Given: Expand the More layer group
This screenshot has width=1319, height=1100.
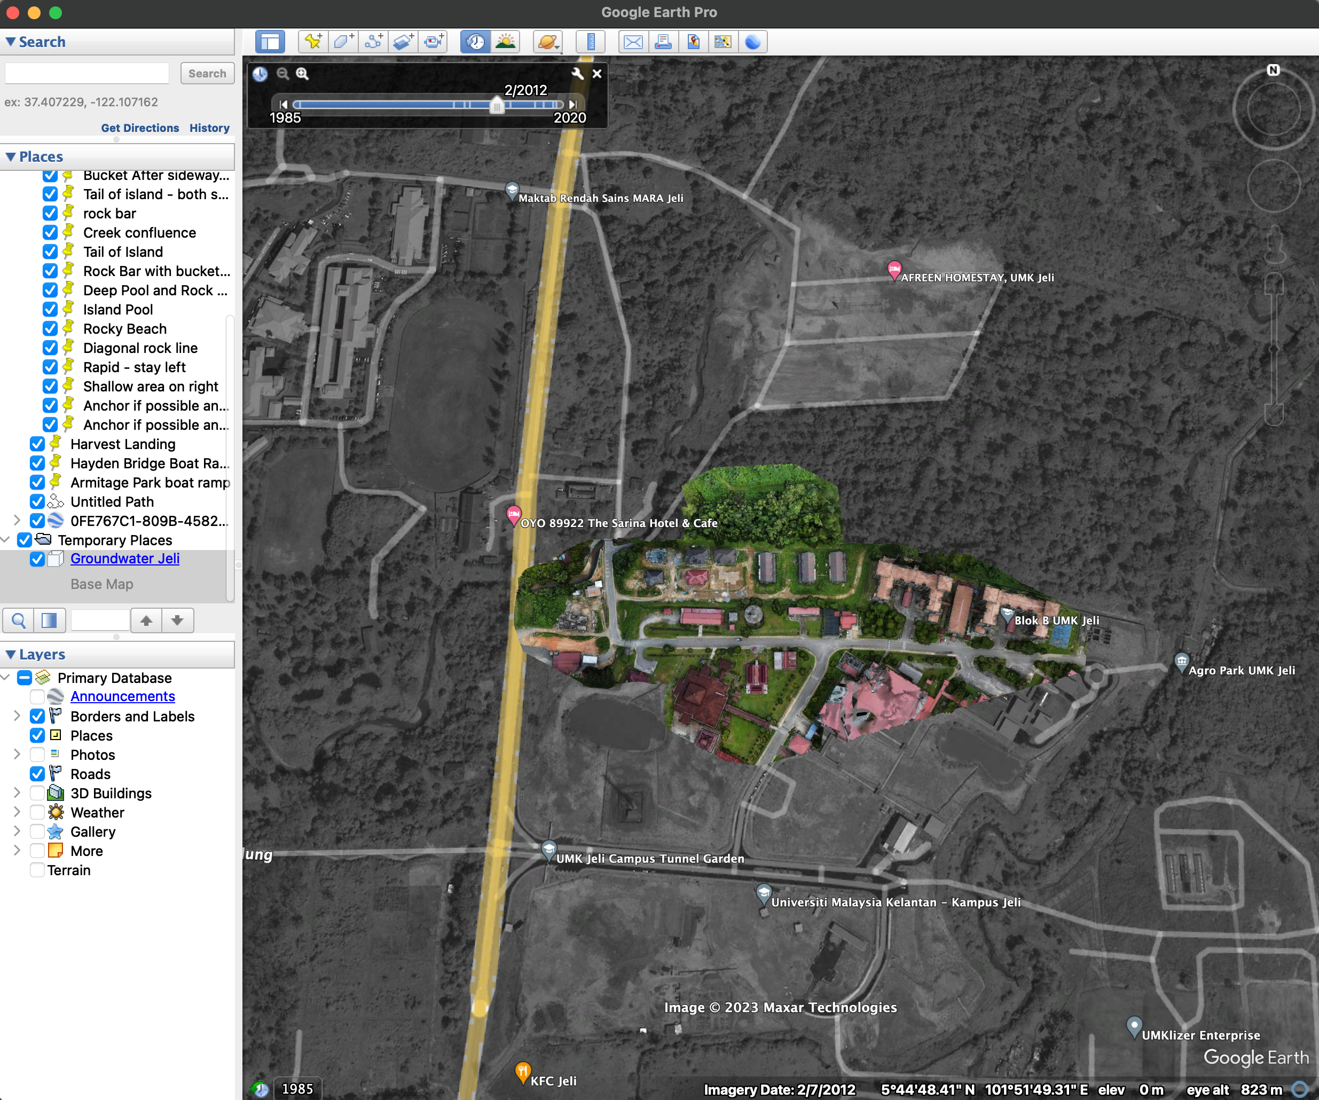Looking at the screenshot, I should click(x=17, y=851).
